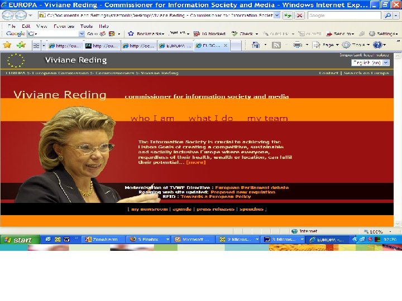Viewport: 402px width, 301px height.
Task: Click the 'my team' link
Action: tap(267, 118)
